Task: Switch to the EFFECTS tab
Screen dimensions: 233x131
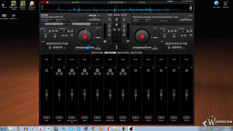Action: pyautogui.click(x=123, y=53)
